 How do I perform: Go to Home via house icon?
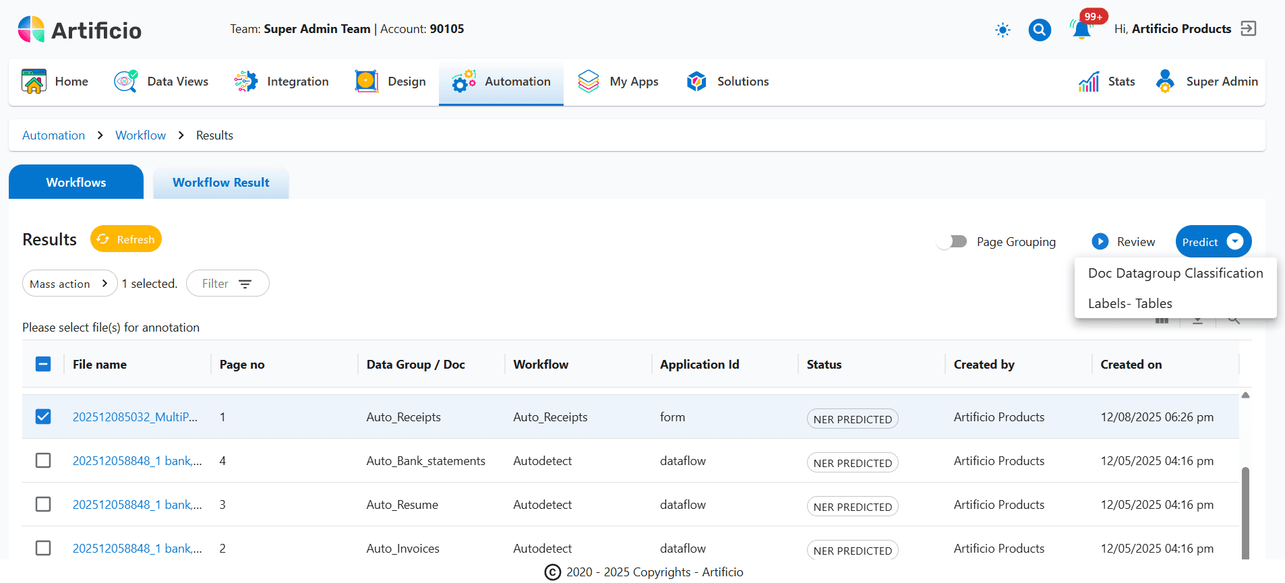coord(34,82)
